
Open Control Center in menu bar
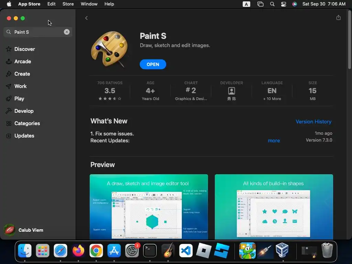[x=284, y=4]
